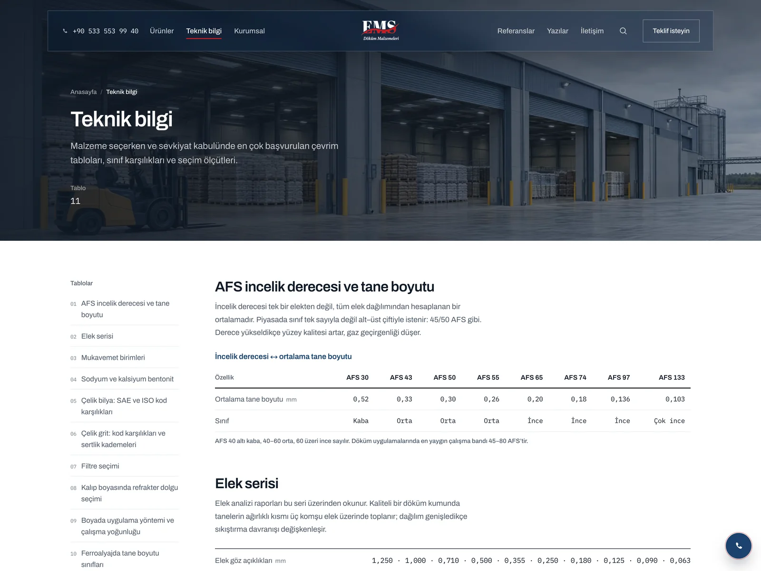The image size is (761, 571).
Task: Click the AFS incelik derecesi section heading
Action: (x=324, y=286)
